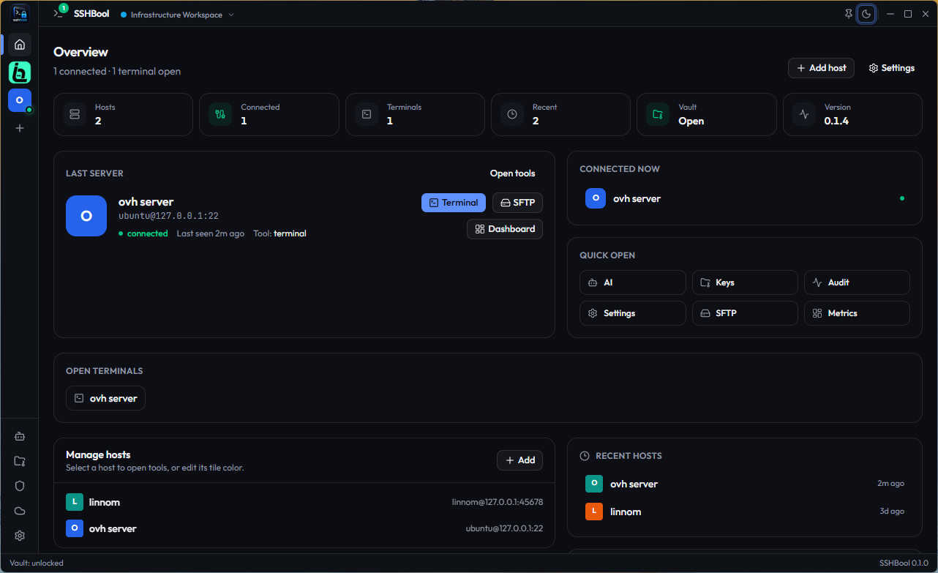Click the SSHBool logo in the sidebar
This screenshot has width=938, height=573.
point(20,15)
